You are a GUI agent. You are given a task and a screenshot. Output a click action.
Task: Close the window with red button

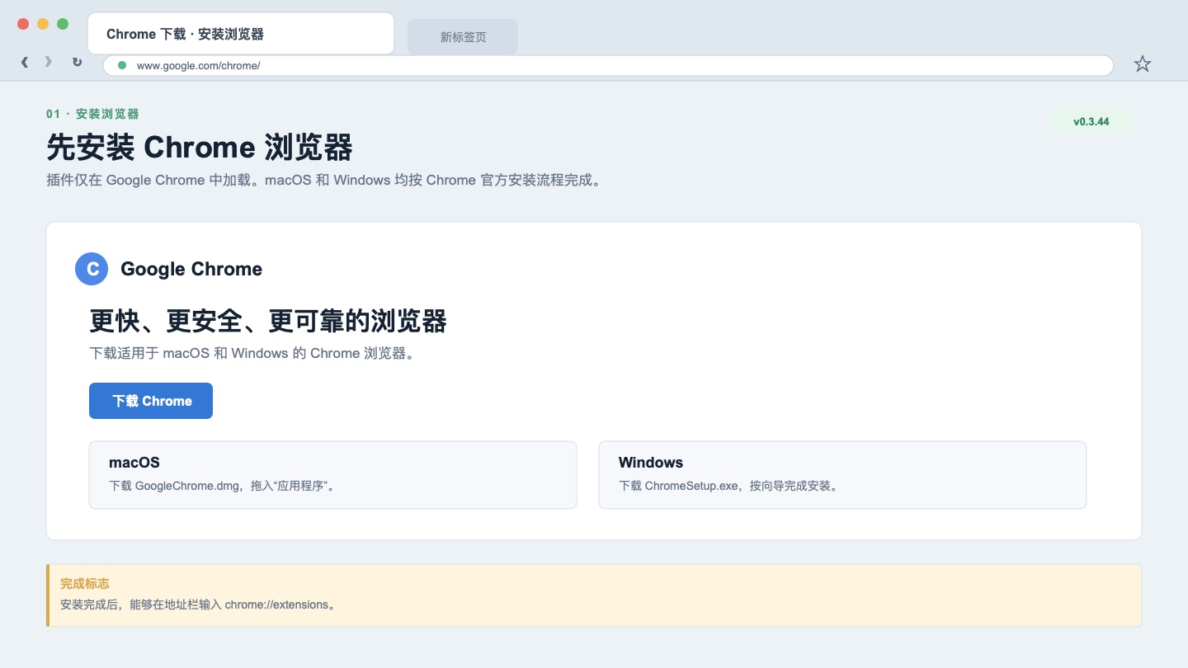click(23, 24)
